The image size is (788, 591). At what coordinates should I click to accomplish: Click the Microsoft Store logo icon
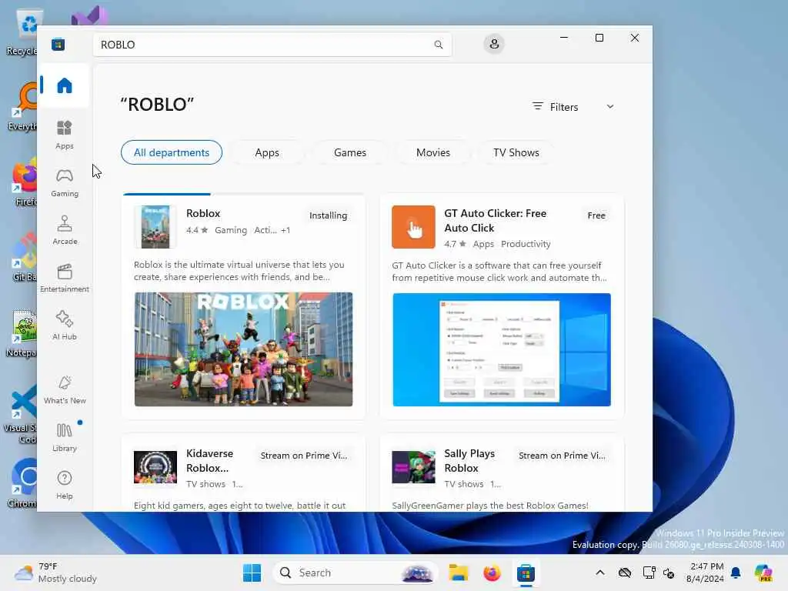[x=58, y=44]
